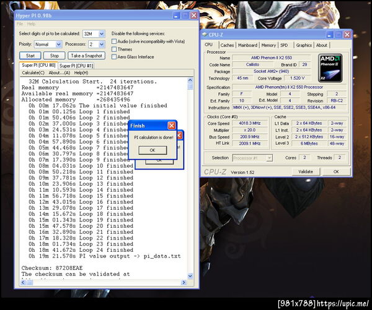Image resolution: width=372 pixels, height=310 pixels.
Task: Click the Multiplier value x 20.0
Action: pyautogui.click(x=250, y=130)
